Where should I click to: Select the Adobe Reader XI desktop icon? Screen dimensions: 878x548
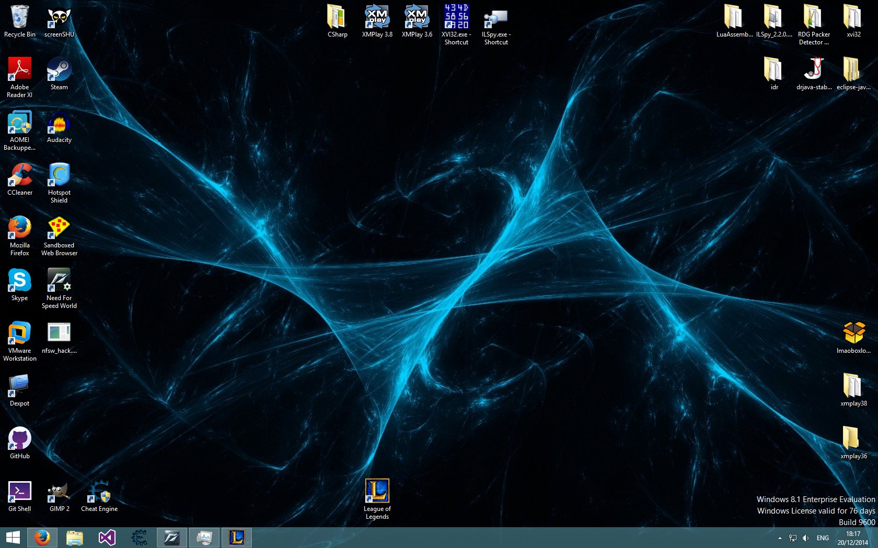point(20,77)
